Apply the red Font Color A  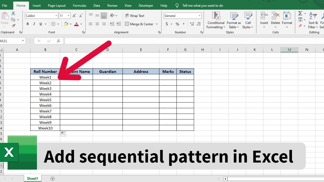pos(76,24)
